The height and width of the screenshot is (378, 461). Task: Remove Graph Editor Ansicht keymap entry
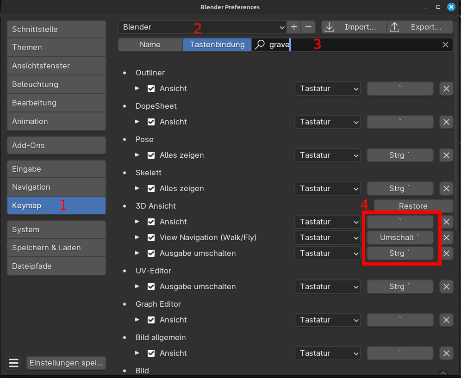coord(446,320)
